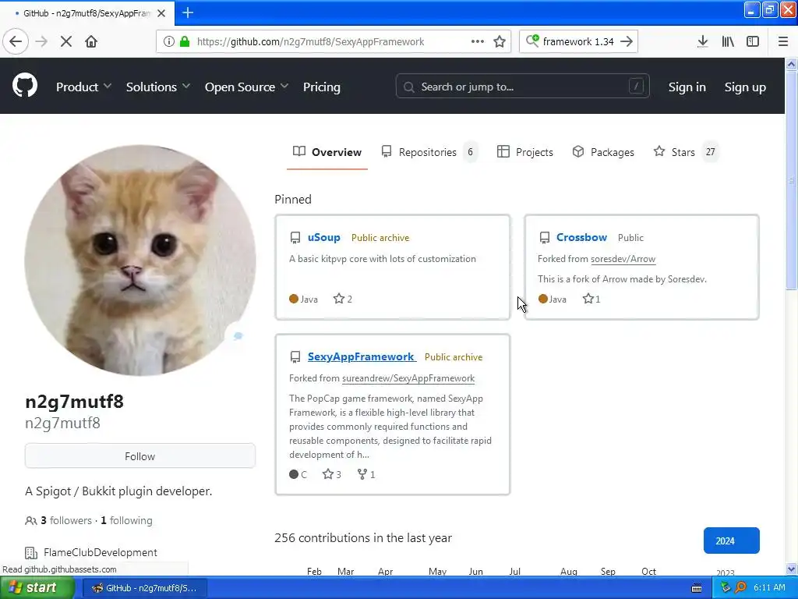The height and width of the screenshot is (599, 798).
Task: Click scrollbar down arrow
Action: pos(791,569)
